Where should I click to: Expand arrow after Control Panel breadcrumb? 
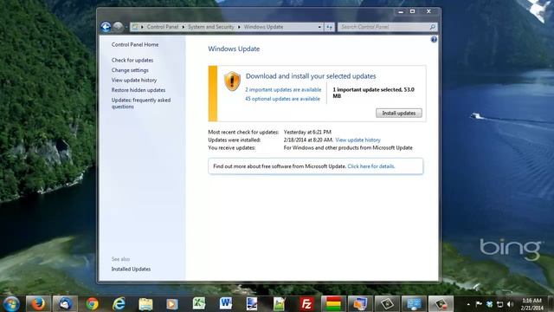pyautogui.click(x=183, y=27)
